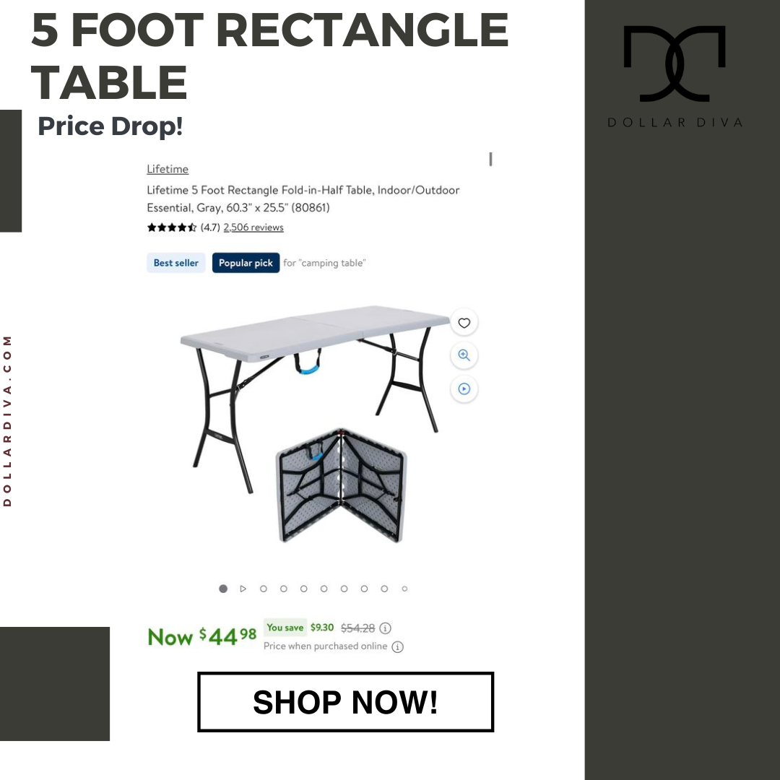This screenshot has width=780, height=780.
Task: Select the first filled carousel dot
Action: pyautogui.click(x=223, y=589)
